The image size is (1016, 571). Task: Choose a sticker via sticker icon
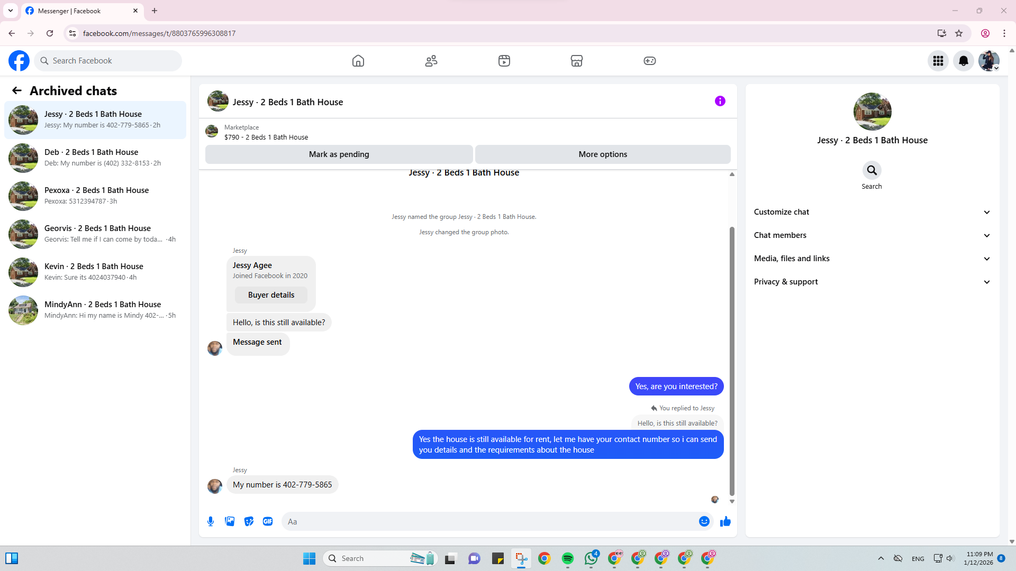249,521
